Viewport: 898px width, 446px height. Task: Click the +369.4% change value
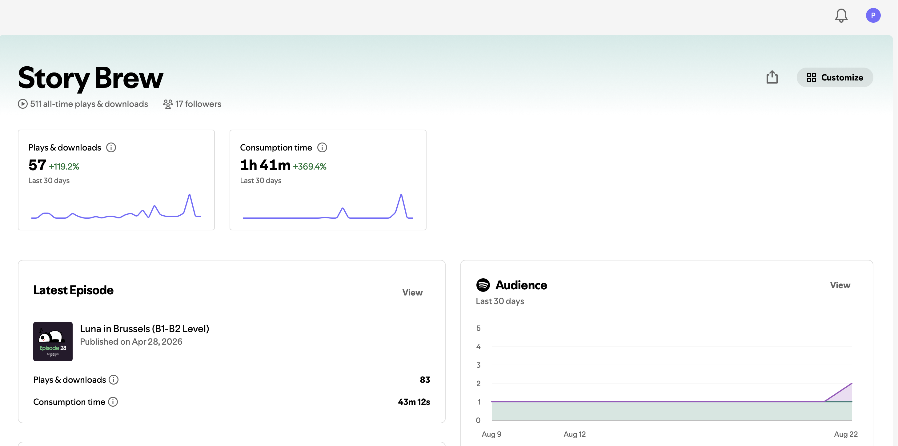tap(310, 167)
